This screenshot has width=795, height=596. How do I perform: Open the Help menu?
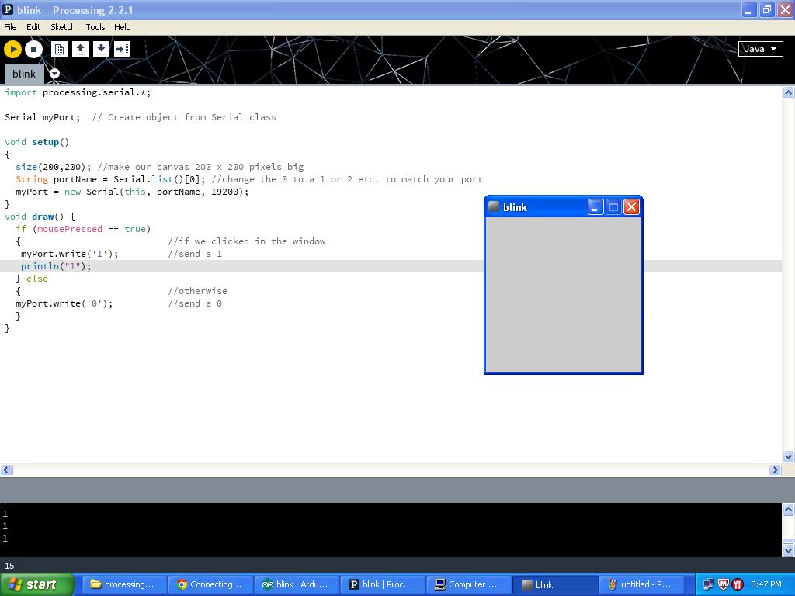pos(122,27)
